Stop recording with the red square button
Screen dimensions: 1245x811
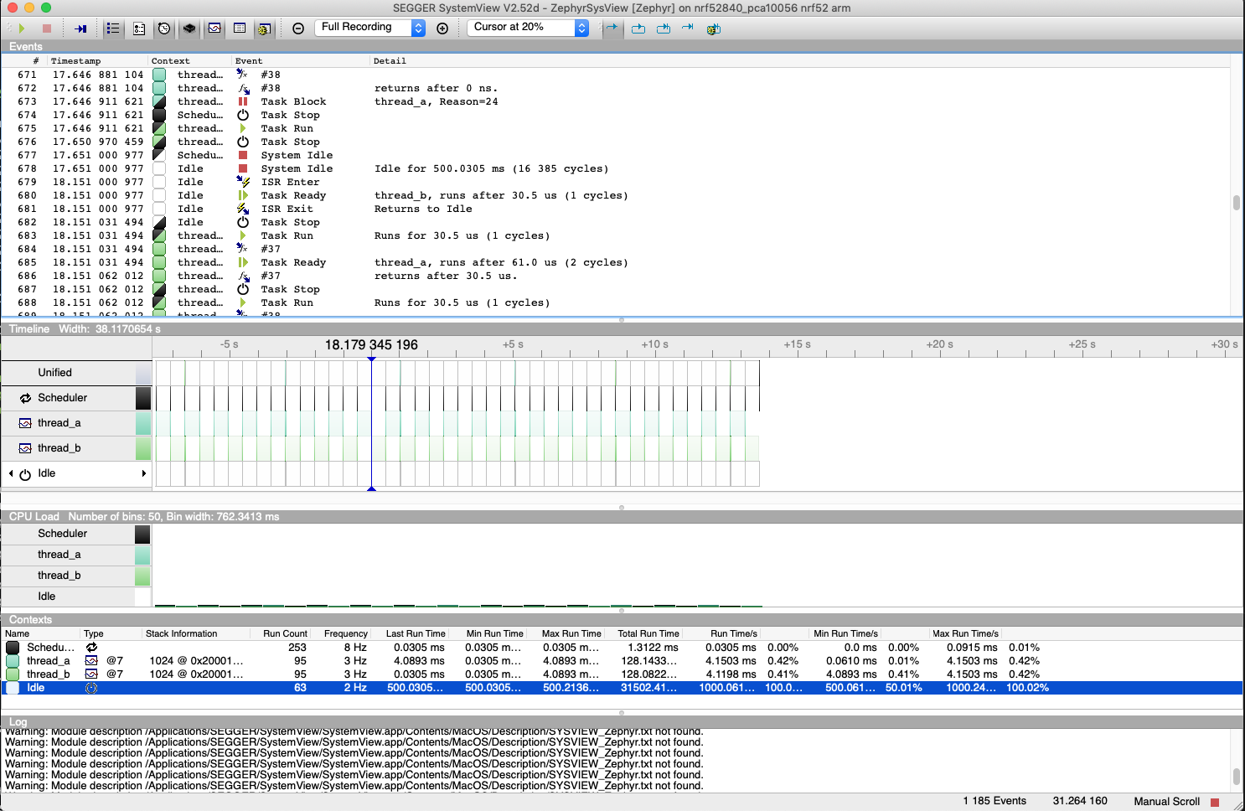coord(47,28)
